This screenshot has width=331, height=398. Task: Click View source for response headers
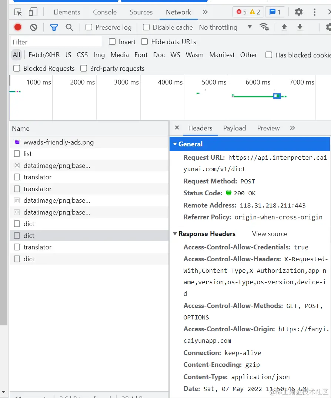(270, 234)
